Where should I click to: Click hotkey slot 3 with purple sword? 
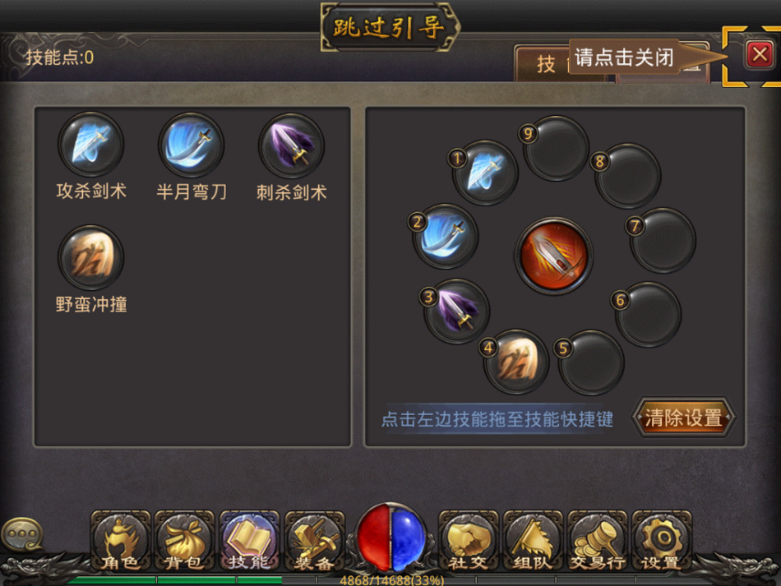[x=457, y=311]
